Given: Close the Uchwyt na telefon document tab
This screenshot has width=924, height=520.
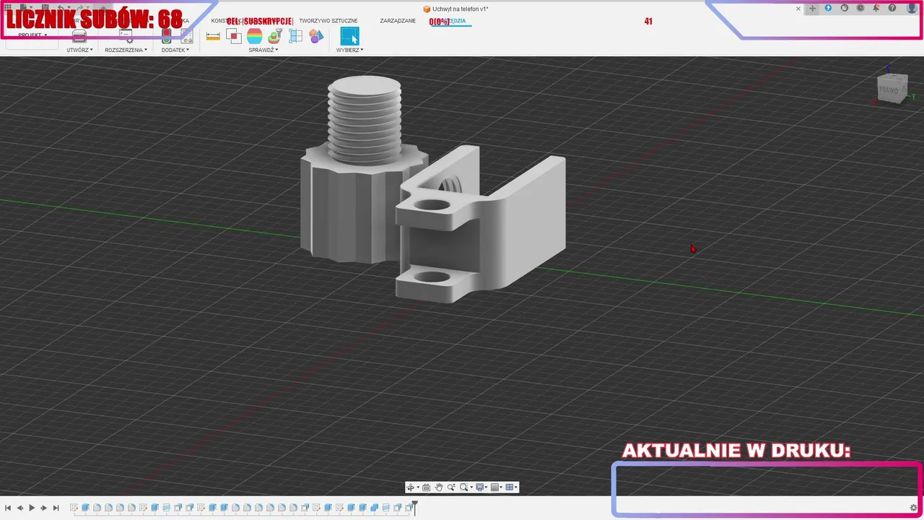Looking at the screenshot, I should [x=798, y=9].
